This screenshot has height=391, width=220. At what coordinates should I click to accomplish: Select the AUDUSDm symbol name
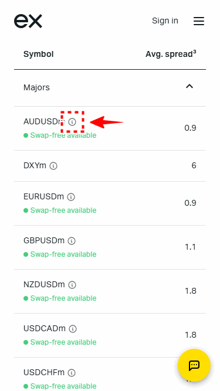click(x=43, y=122)
